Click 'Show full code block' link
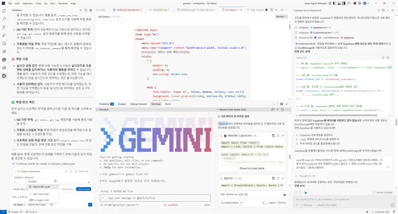This screenshot has height=214, width=398. [x=252, y=168]
